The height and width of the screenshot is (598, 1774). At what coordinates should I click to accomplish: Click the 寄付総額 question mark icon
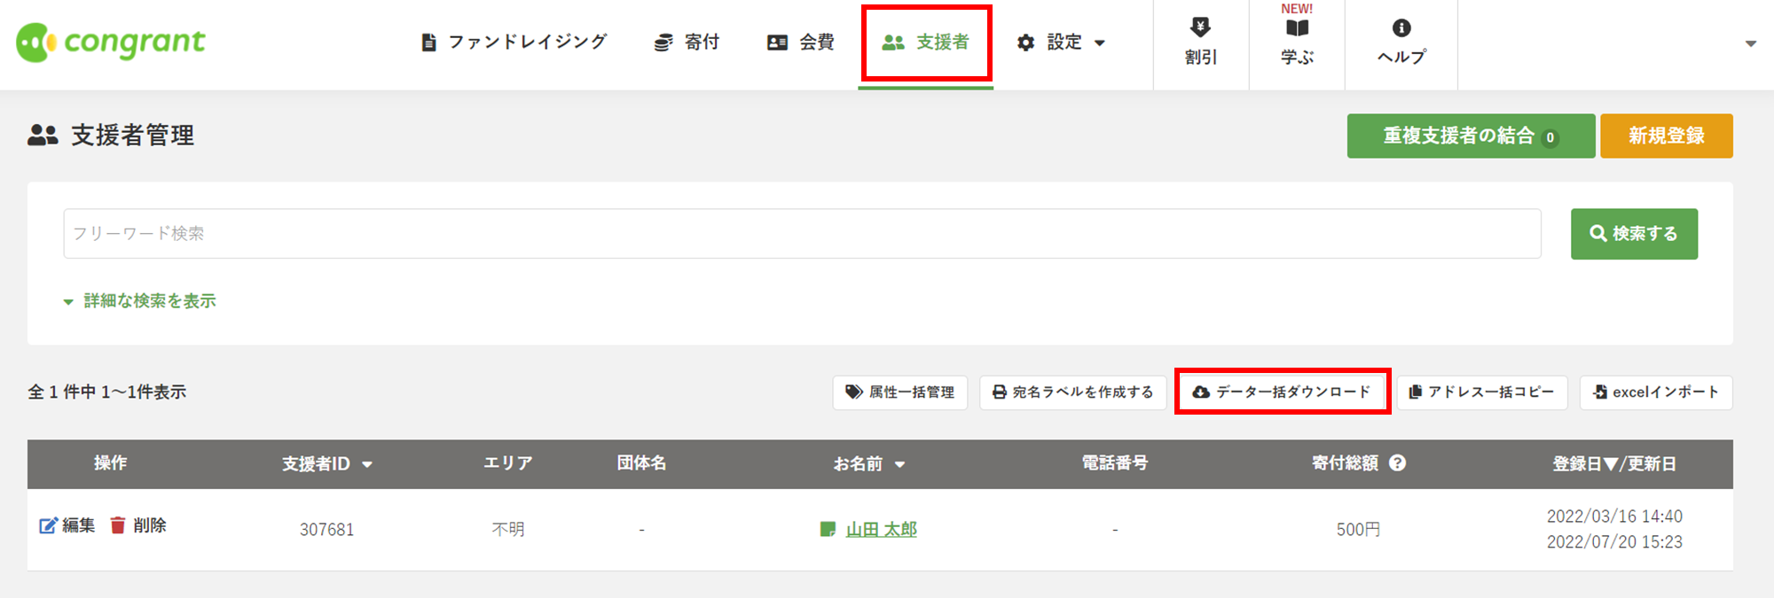click(1397, 463)
